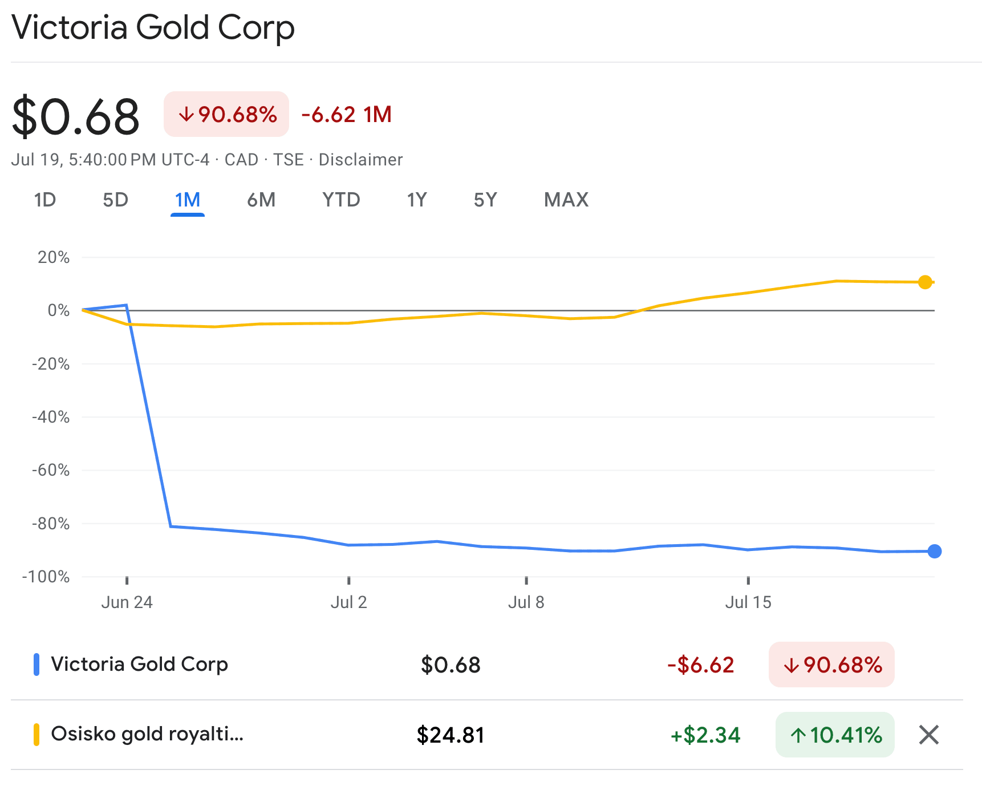Switch to the 1D time range
This screenshot has height=786, width=982.
pos(46,200)
